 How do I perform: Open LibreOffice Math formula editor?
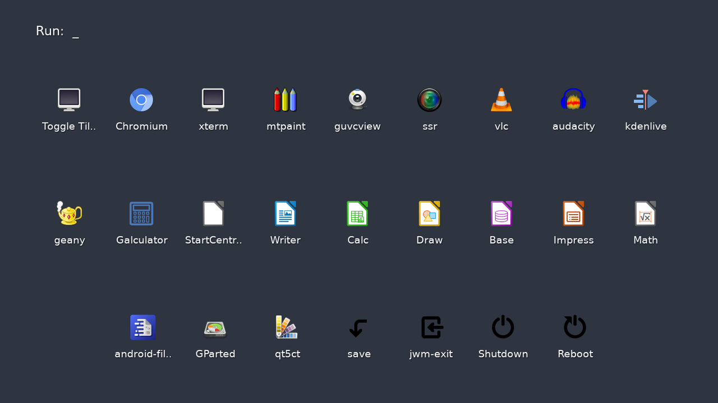pos(646,213)
